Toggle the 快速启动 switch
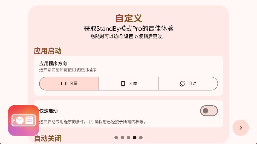Viewport: 257px width, 144px height. [x=209, y=111]
